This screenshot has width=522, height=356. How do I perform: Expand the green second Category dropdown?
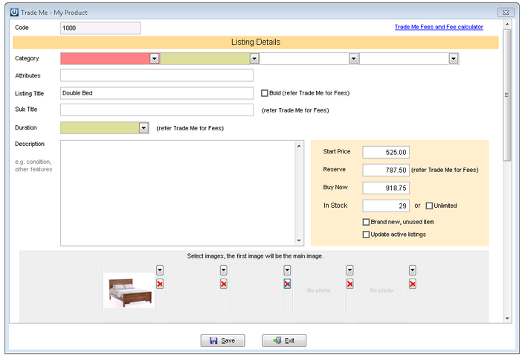point(254,59)
